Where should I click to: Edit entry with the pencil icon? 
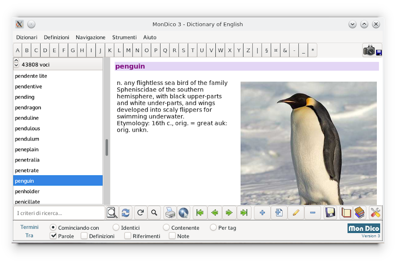[296, 213]
